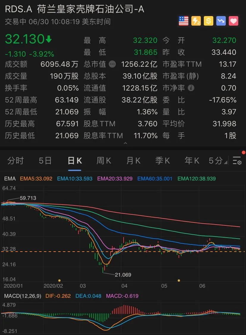Screen dimensions: 246x335
Task: Switch to the 周K tab
Action: tap(104, 161)
